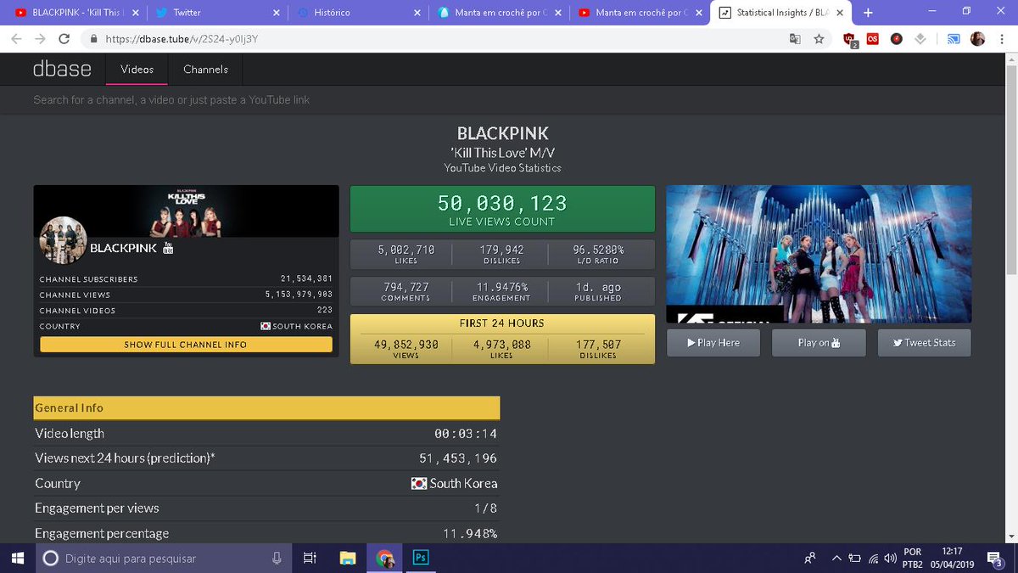This screenshot has height=573, width=1018.
Task: Click the 96.5280% L/D ratio value
Action: [x=598, y=250]
